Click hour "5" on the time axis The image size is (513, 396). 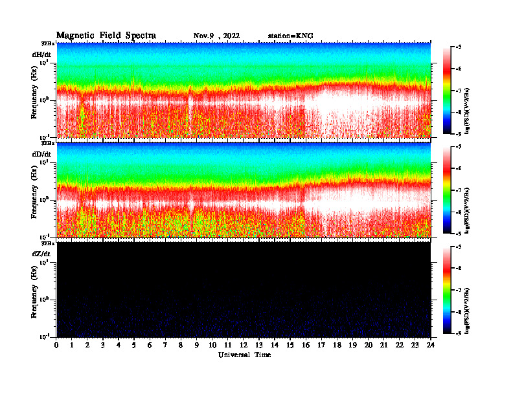coord(134,346)
